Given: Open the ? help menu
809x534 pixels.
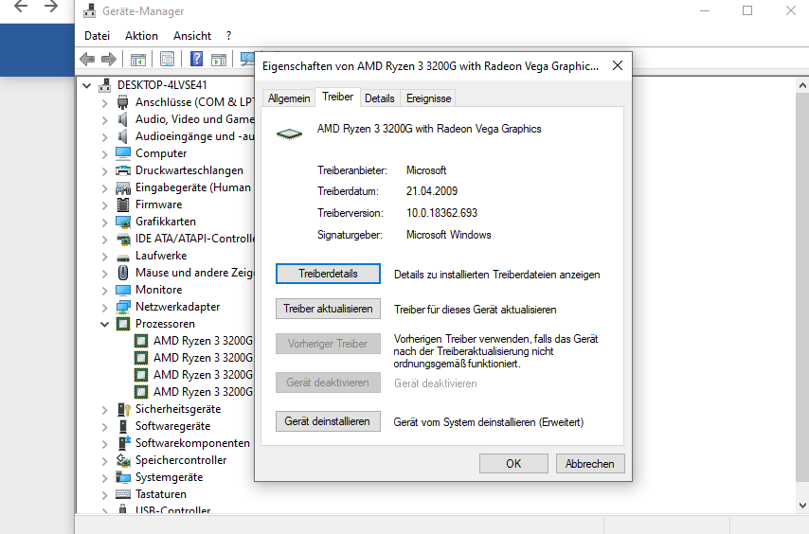Looking at the screenshot, I should (228, 36).
